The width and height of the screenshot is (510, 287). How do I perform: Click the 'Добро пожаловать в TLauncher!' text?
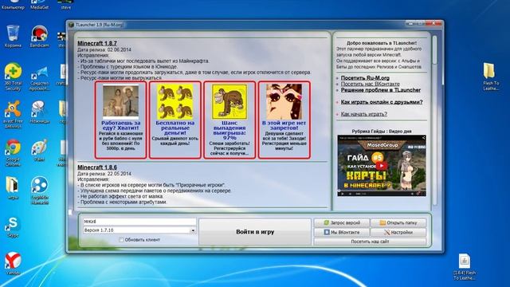click(x=382, y=43)
